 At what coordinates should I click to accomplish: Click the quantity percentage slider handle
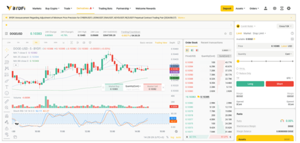[238, 61]
